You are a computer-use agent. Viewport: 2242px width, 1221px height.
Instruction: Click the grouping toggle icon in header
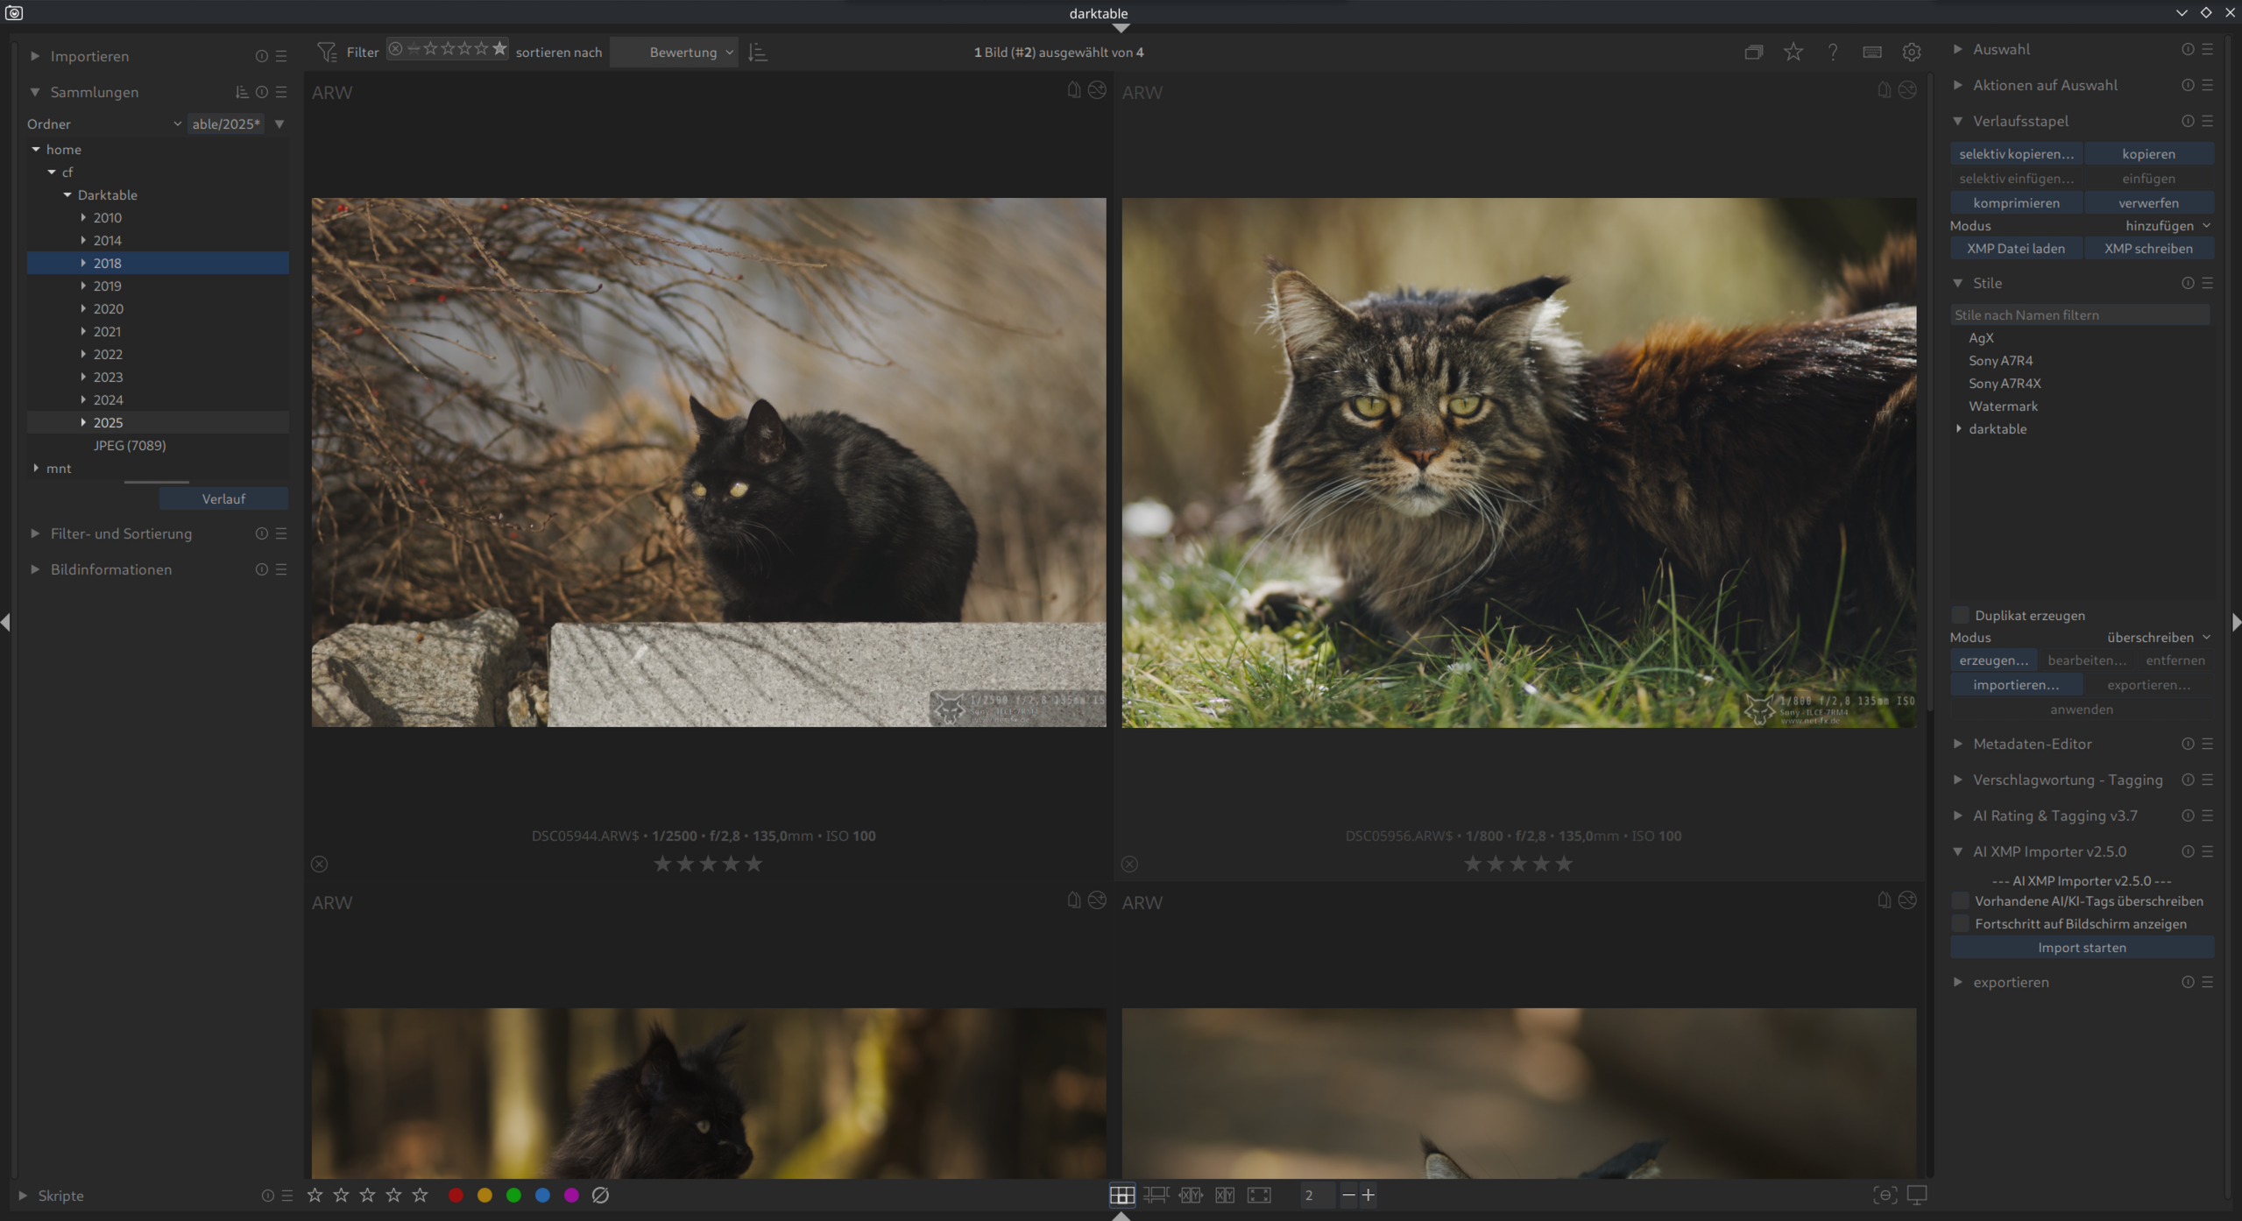point(1753,53)
